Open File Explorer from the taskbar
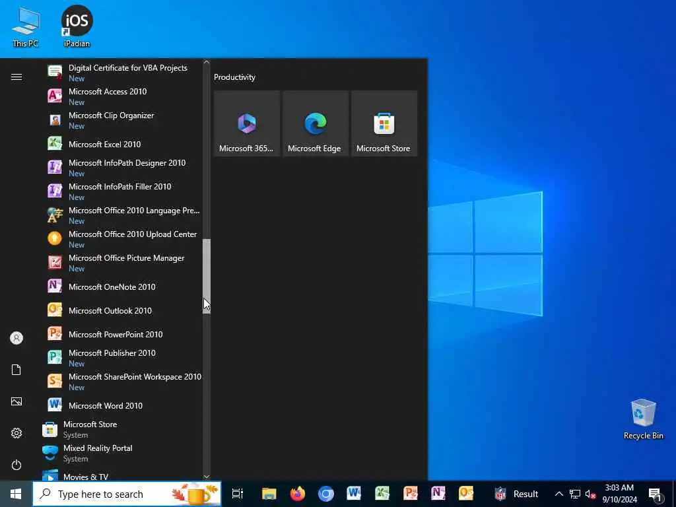 tap(269, 494)
